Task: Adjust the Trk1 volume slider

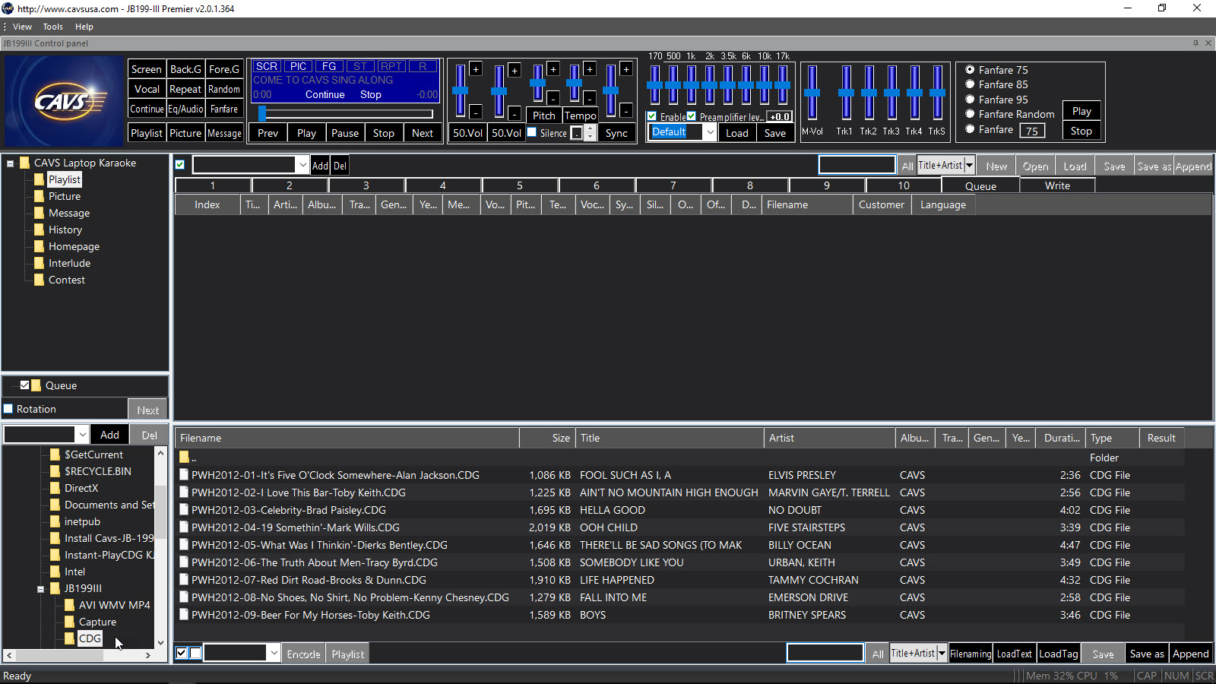Action: [846, 92]
